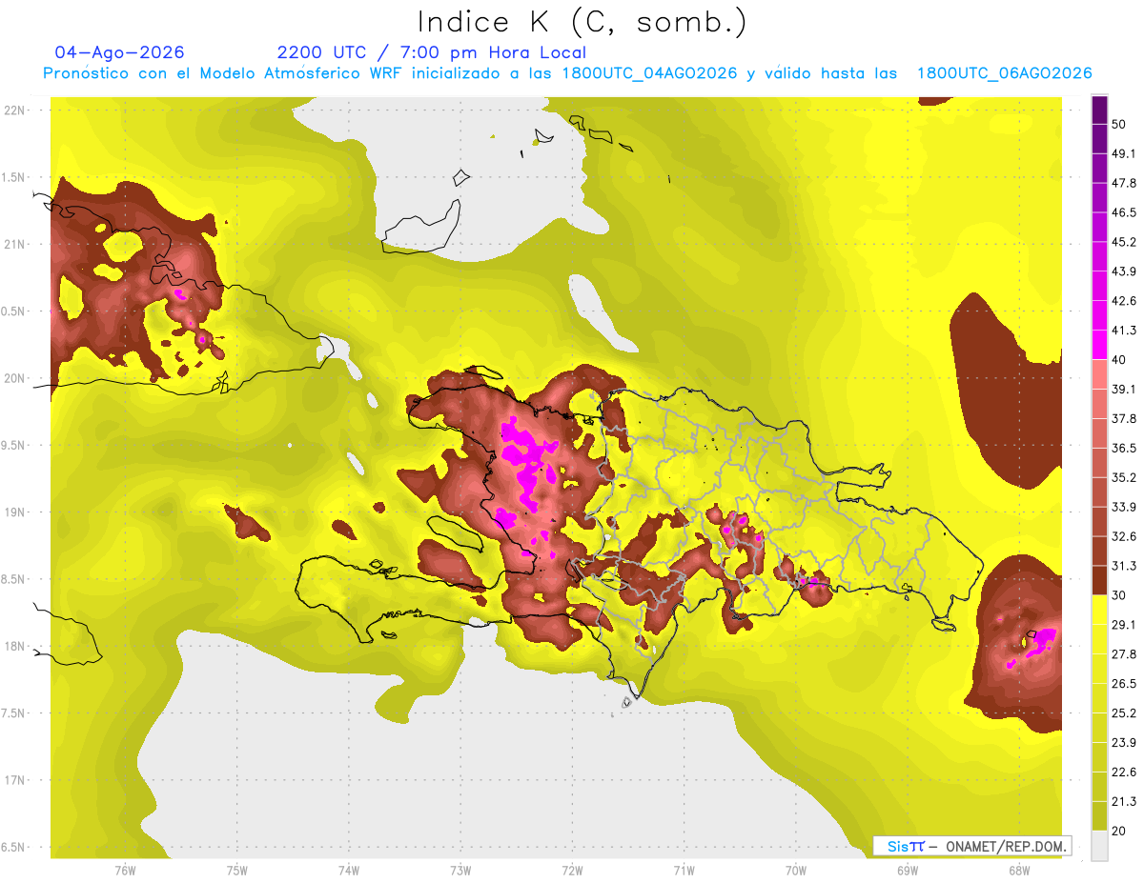This screenshot has height=883, width=1144.
Task: Click the '73W' longitude label
Action: (x=460, y=870)
